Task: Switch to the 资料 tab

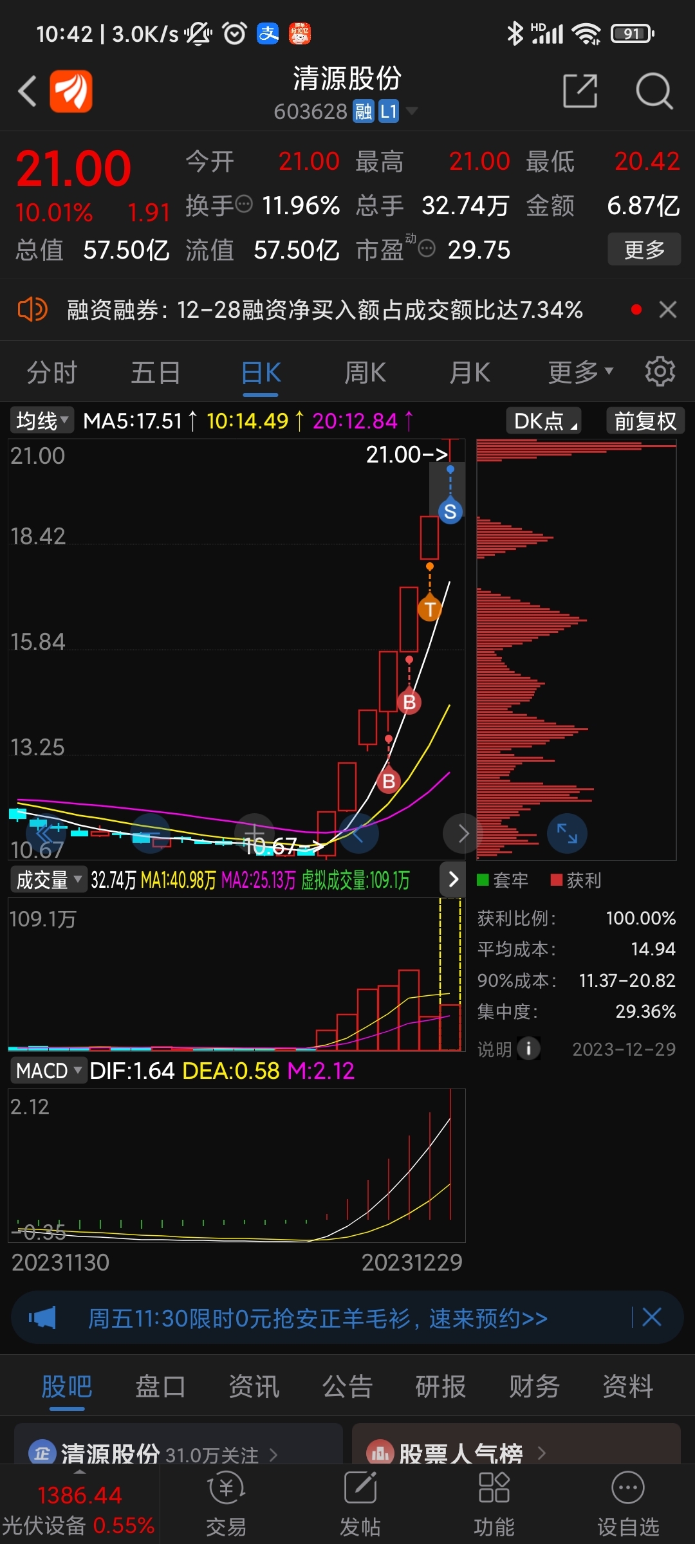Action: tap(628, 1386)
